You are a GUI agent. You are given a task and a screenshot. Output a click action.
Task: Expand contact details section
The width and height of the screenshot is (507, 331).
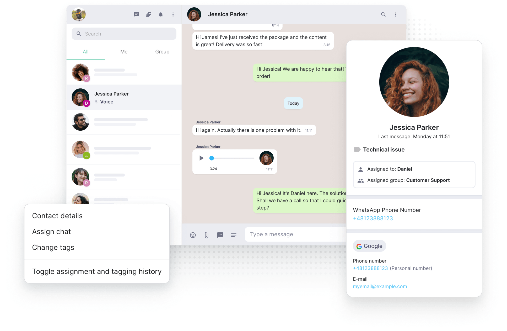pos(57,215)
